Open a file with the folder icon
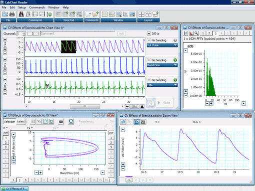Screen dimensions: 255x191 click(5, 14)
